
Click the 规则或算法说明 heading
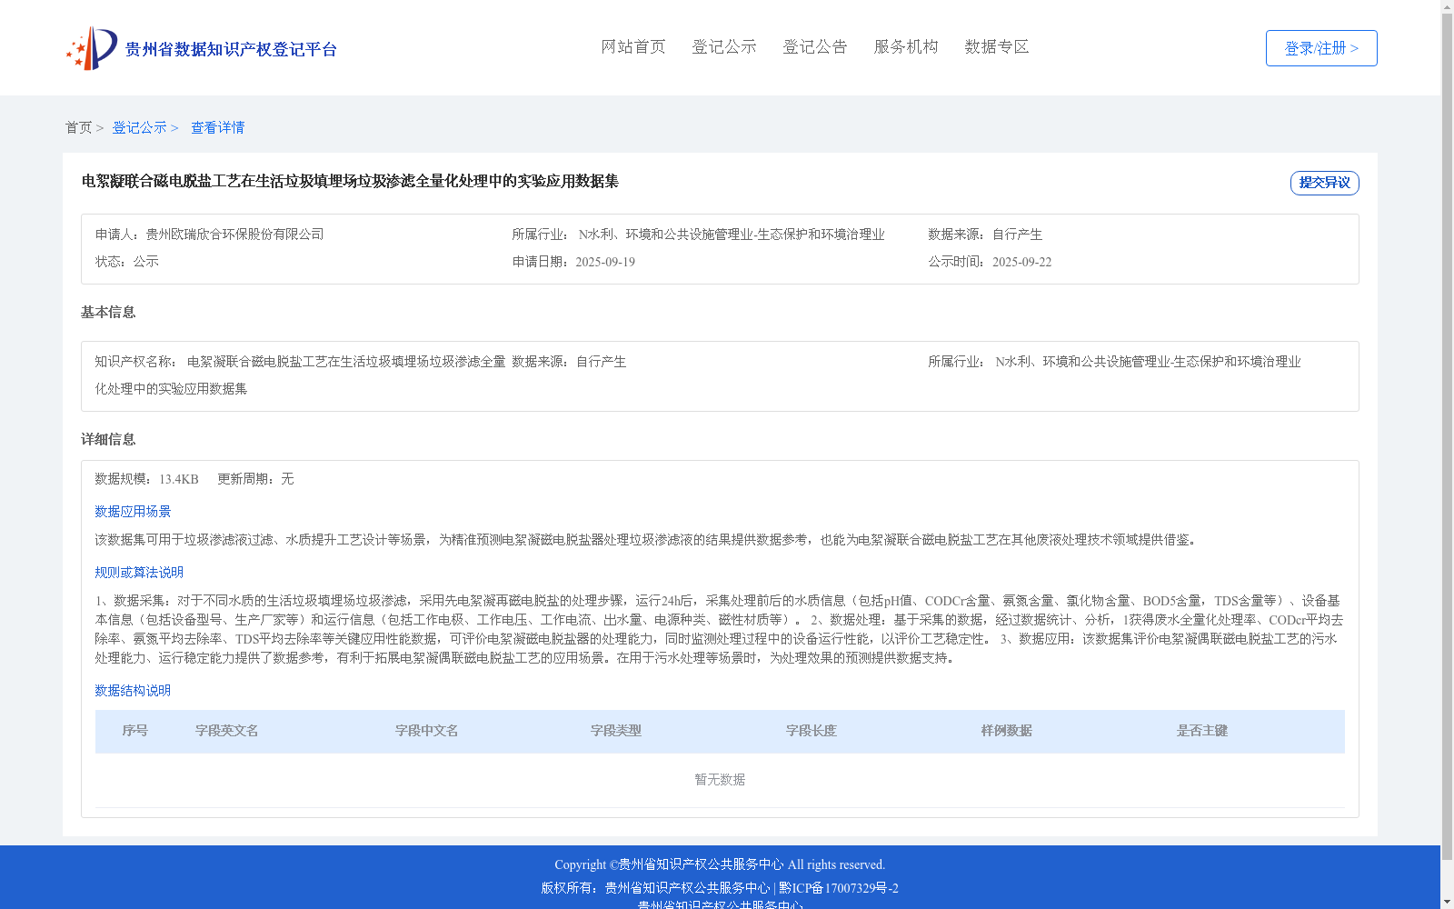[139, 573]
